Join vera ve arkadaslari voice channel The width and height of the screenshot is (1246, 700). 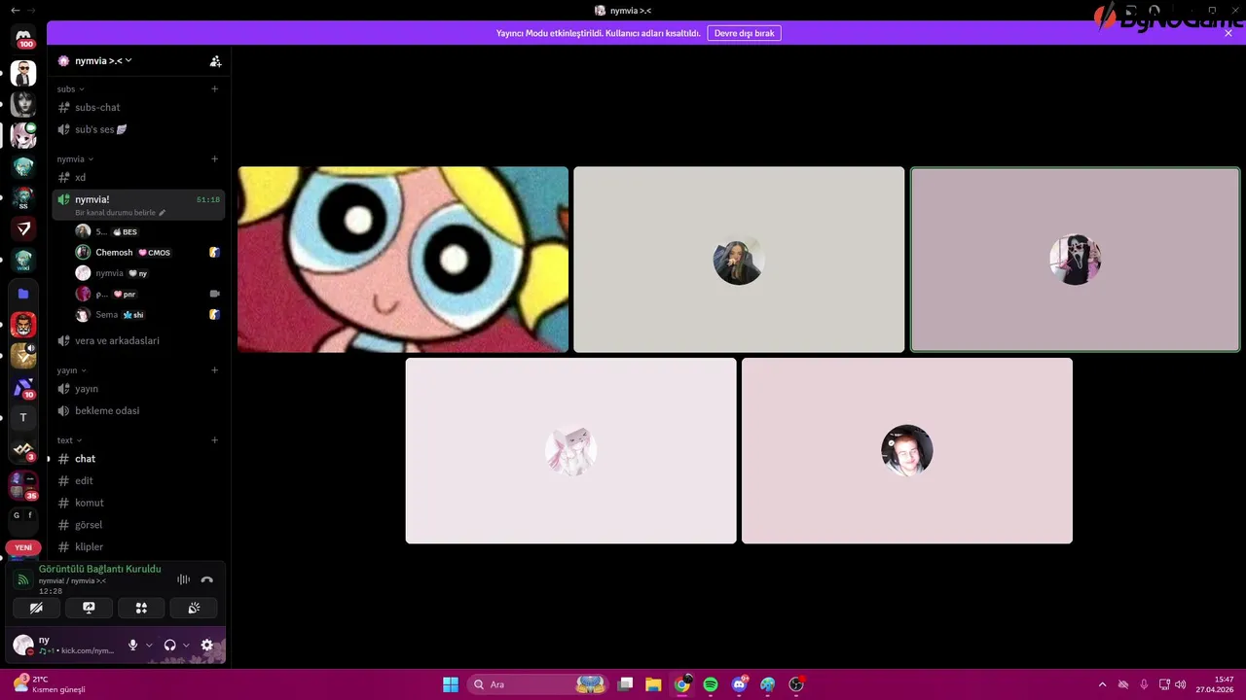pyautogui.click(x=138, y=340)
